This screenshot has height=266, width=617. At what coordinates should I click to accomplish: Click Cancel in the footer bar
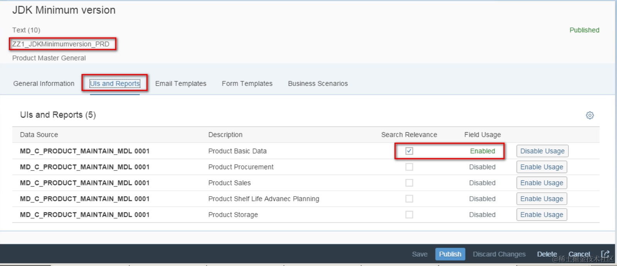click(x=579, y=254)
